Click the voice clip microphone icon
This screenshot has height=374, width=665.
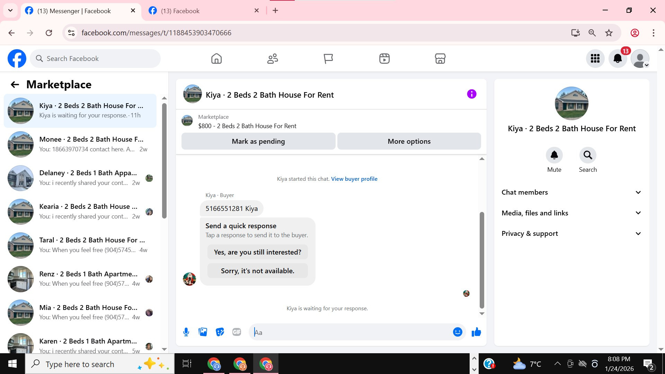186,332
